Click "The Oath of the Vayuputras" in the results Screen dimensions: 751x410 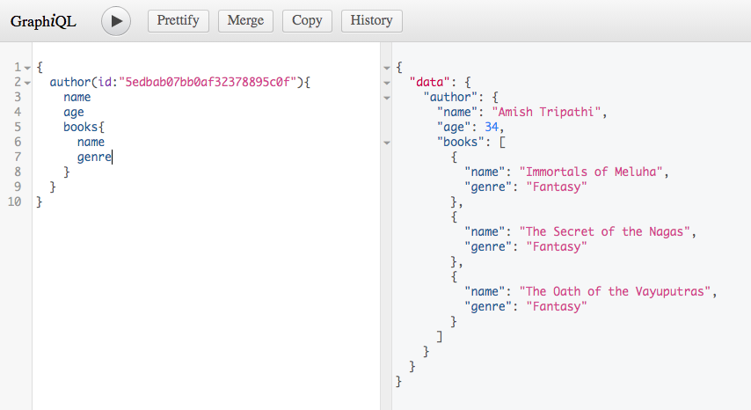click(x=617, y=291)
